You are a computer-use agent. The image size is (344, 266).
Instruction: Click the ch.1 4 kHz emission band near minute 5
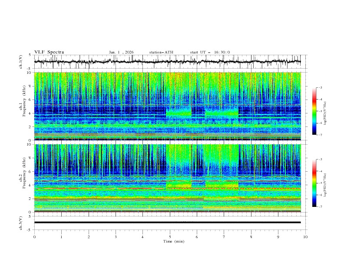(x=179, y=113)
